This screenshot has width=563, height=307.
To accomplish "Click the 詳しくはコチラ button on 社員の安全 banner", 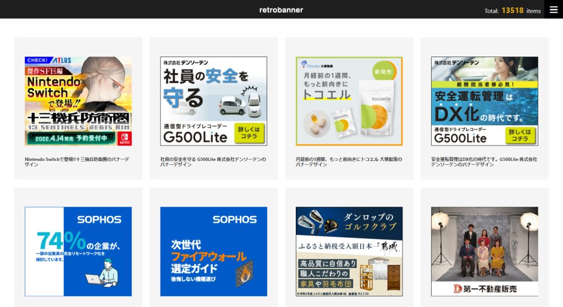I will pos(249,133).
